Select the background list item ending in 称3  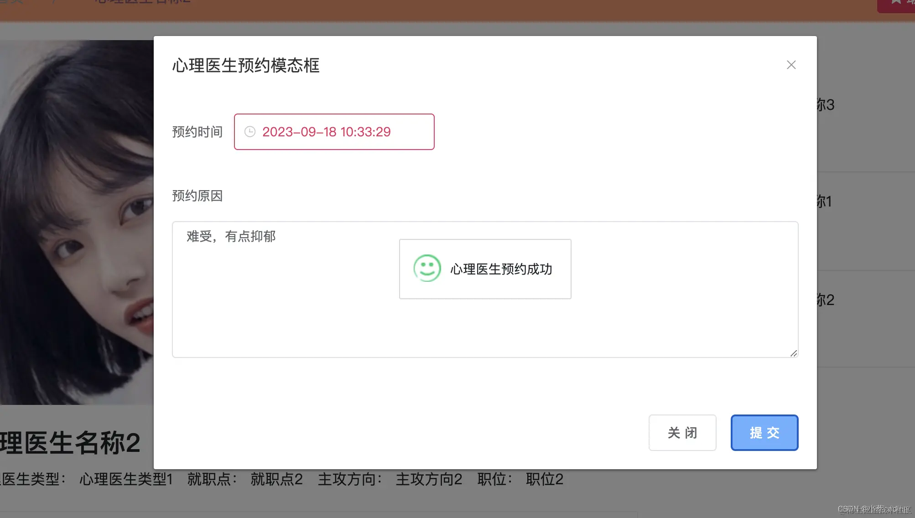tap(826, 105)
